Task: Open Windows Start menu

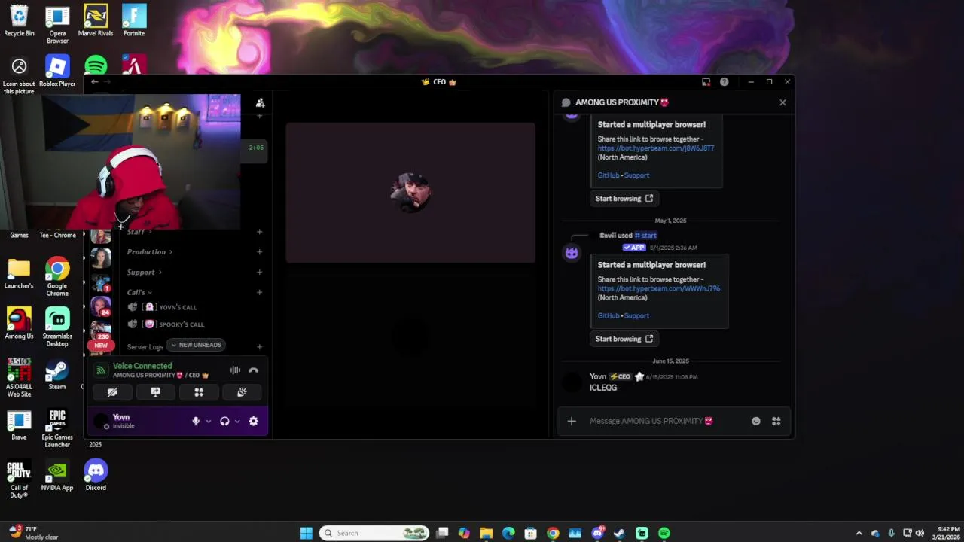Action: click(x=306, y=533)
